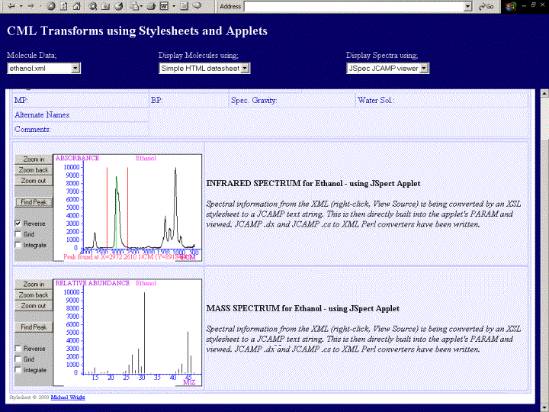Open the Favorites toolbar icon
Screen dimensions: 549x412
[x=105, y=6]
